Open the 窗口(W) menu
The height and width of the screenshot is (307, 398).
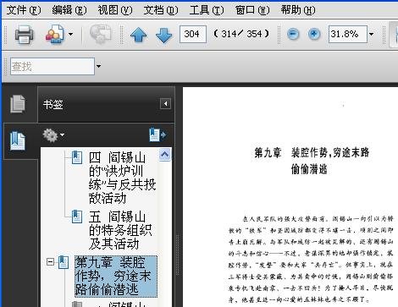click(x=252, y=10)
